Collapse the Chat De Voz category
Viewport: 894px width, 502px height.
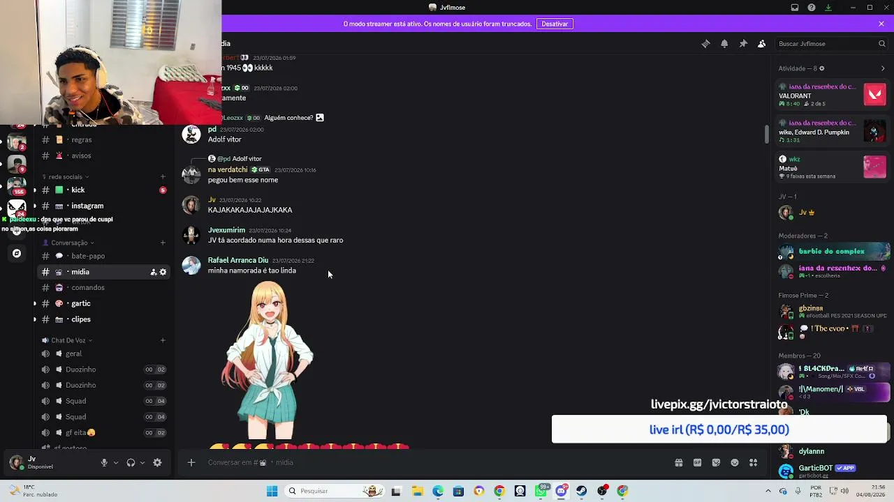[68, 340]
